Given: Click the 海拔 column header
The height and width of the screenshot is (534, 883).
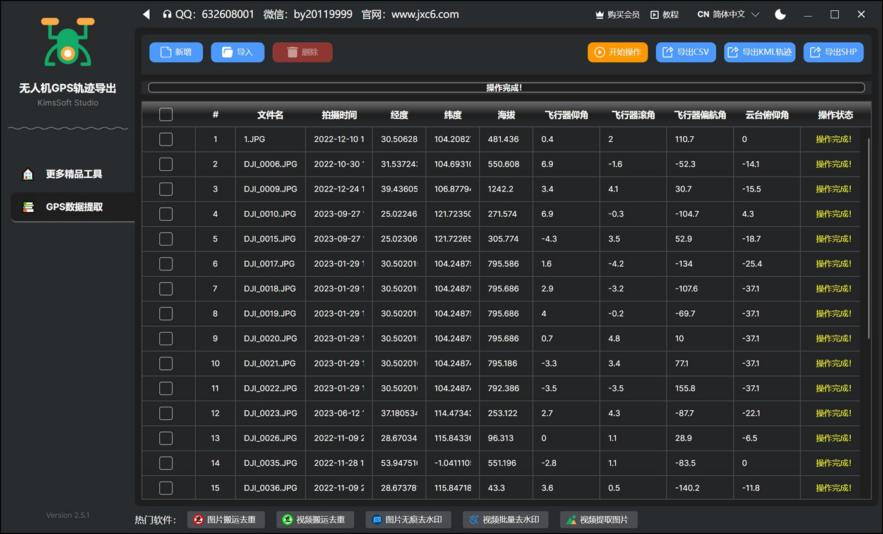Looking at the screenshot, I should [506, 115].
